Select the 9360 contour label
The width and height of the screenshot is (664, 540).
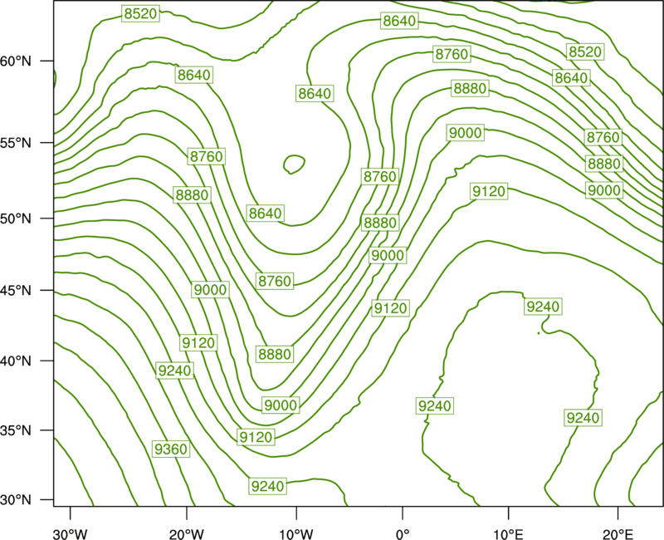(171, 449)
